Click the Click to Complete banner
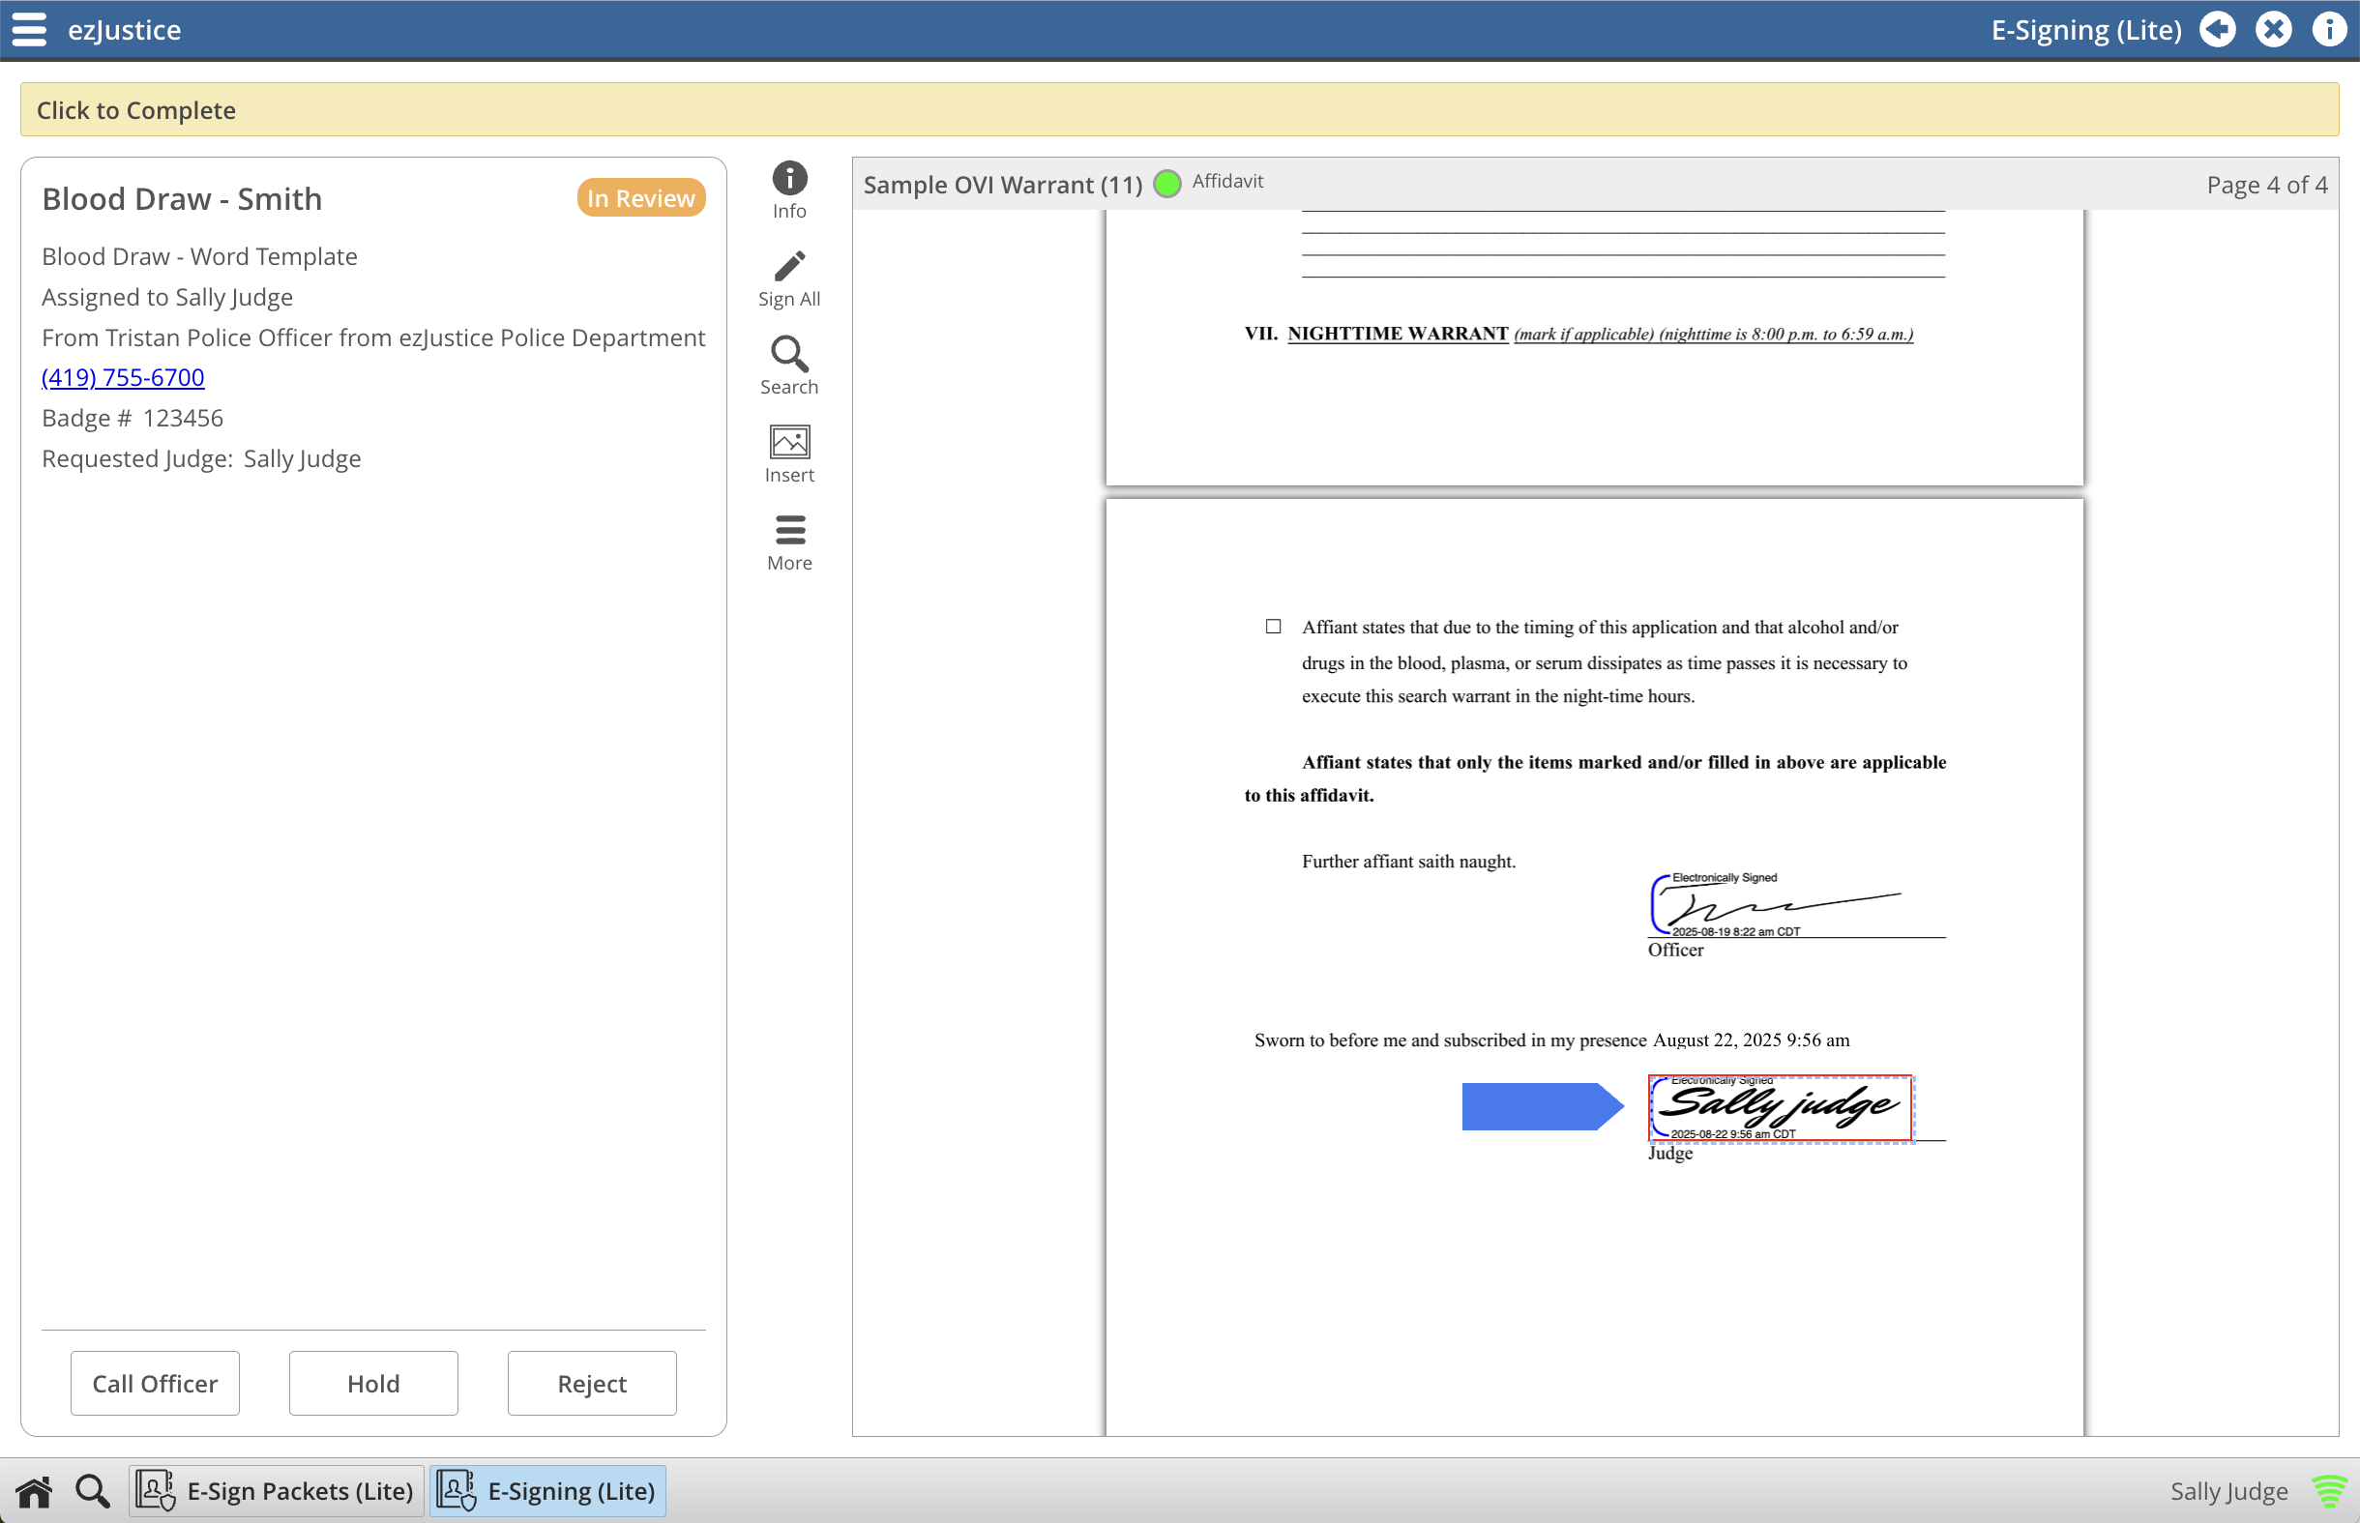The height and width of the screenshot is (1523, 2360). 1179,110
